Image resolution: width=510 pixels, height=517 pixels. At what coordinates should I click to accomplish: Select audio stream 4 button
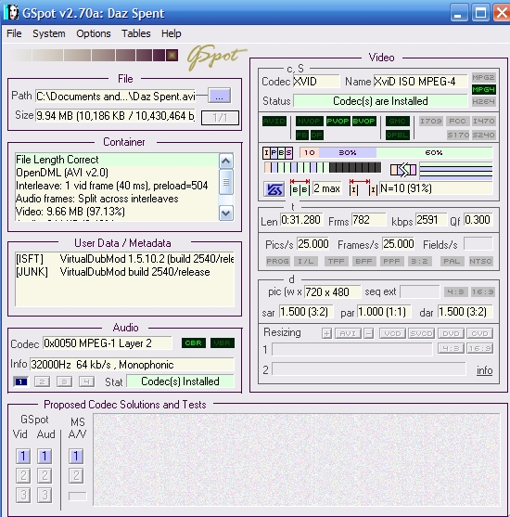point(86,381)
